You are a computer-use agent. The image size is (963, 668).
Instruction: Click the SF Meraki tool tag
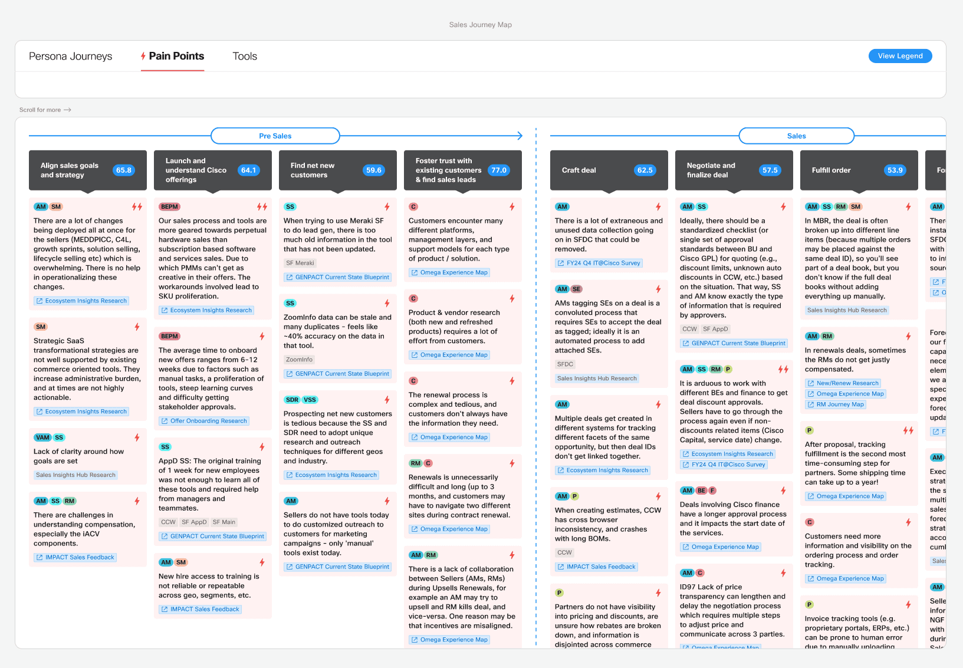tap(300, 263)
